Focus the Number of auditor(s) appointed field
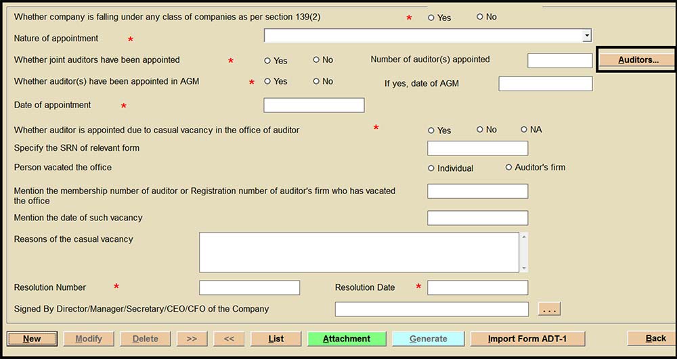677x359 pixels. [559, 60]
